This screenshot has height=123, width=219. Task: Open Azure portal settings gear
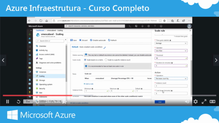tap(149, 26)
